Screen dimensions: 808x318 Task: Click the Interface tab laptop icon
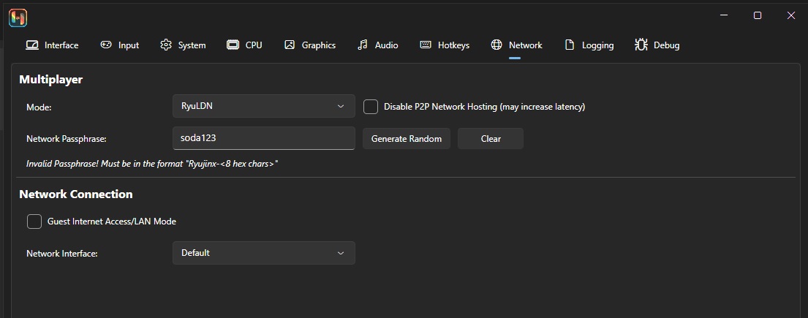point(32,45)
